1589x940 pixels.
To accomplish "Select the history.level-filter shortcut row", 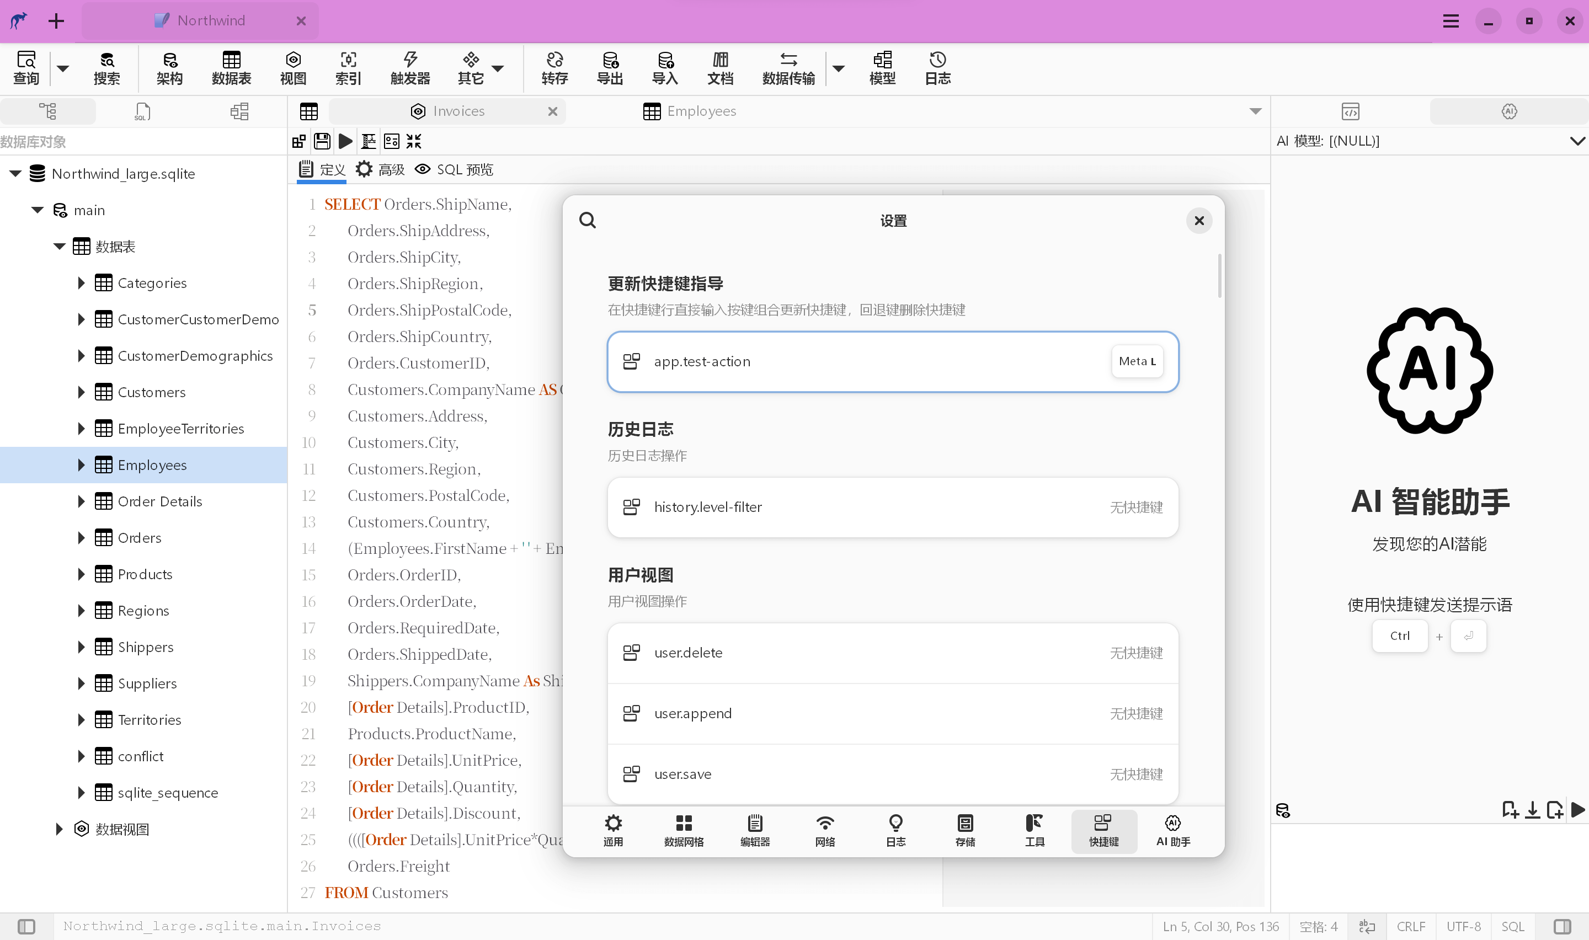I will [x=892, y=507].
